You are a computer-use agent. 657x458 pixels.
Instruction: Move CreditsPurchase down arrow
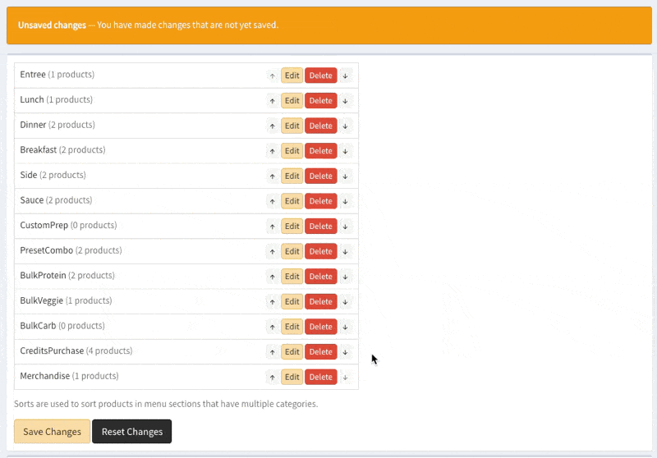[x=345, y=352]
